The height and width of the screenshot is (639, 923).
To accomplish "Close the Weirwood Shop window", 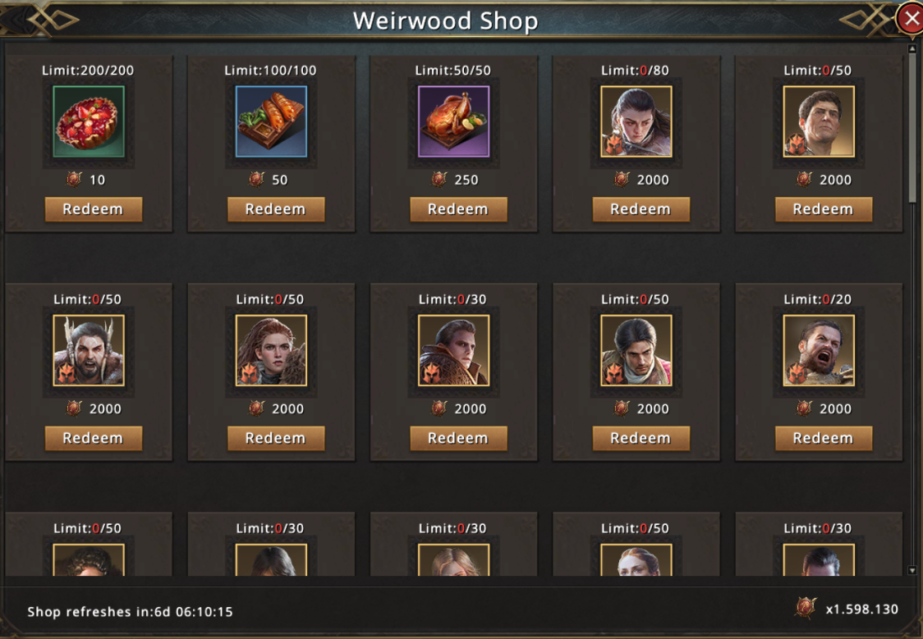I will pos(911,19).
